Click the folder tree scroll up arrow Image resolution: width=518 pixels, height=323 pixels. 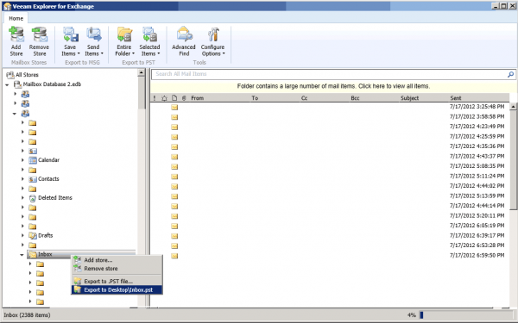[141, 72]
